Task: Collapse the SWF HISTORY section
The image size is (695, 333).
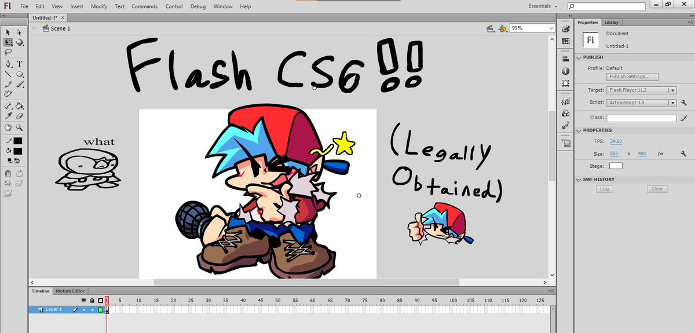Action: pyautogui.click(x=579, y=180)
